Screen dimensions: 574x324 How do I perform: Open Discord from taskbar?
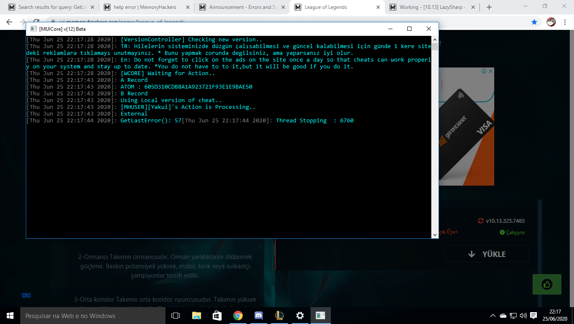pyautogui.click(x=259, y=316)
